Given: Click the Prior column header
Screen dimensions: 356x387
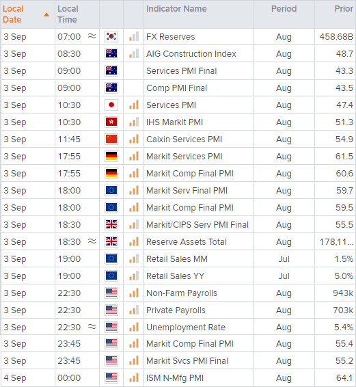Looking at the screenshot, I should click(x=344, y=9).
